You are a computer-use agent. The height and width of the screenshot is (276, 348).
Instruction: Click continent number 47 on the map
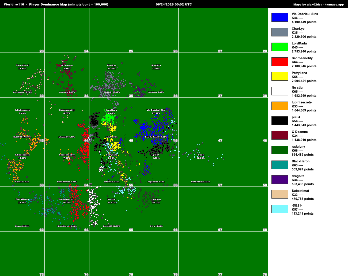click(220, 140)
